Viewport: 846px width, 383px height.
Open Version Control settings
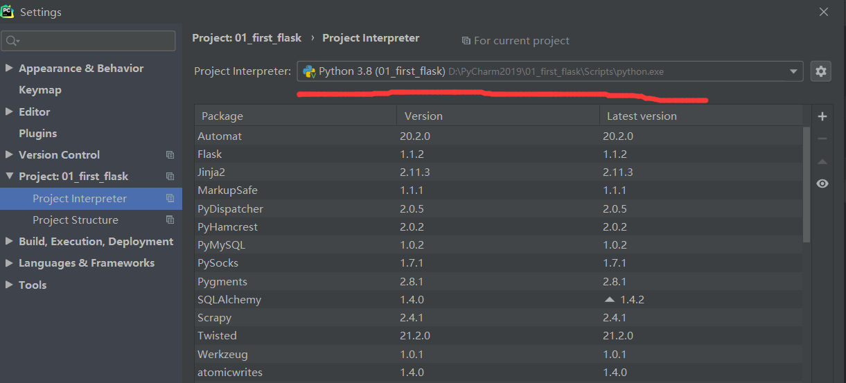(x=59, y=154)
